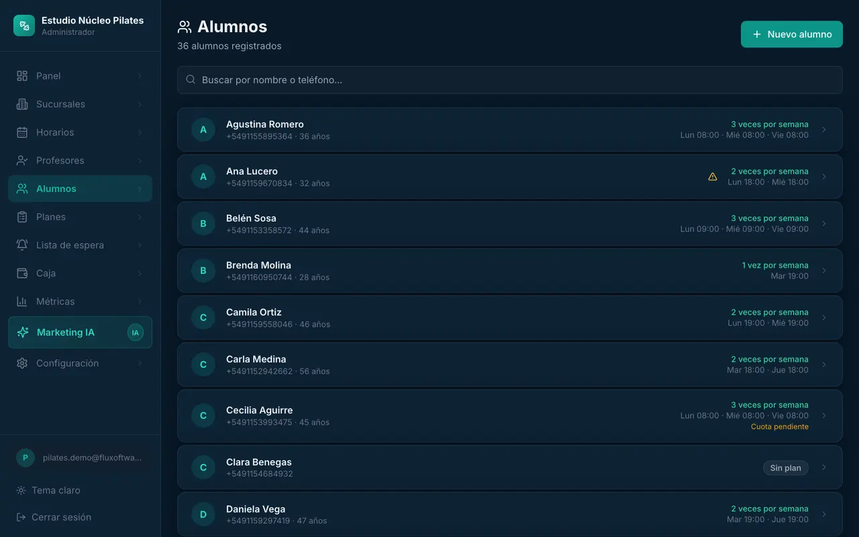Click the warning triangle on Ana Lucero row
This screenshot has height=537, width=859.
[x=713, y=177]
